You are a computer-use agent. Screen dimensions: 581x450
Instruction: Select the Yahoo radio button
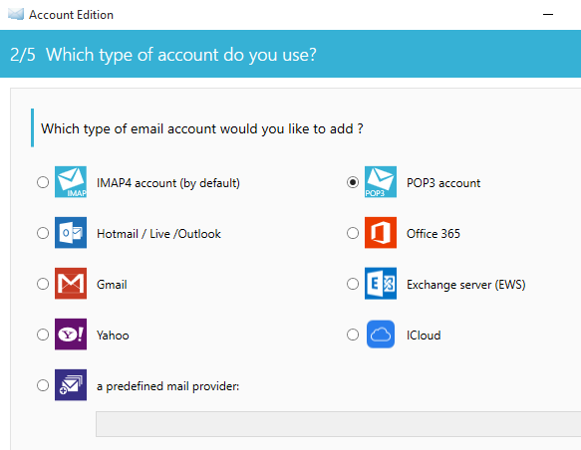[43, 335]
